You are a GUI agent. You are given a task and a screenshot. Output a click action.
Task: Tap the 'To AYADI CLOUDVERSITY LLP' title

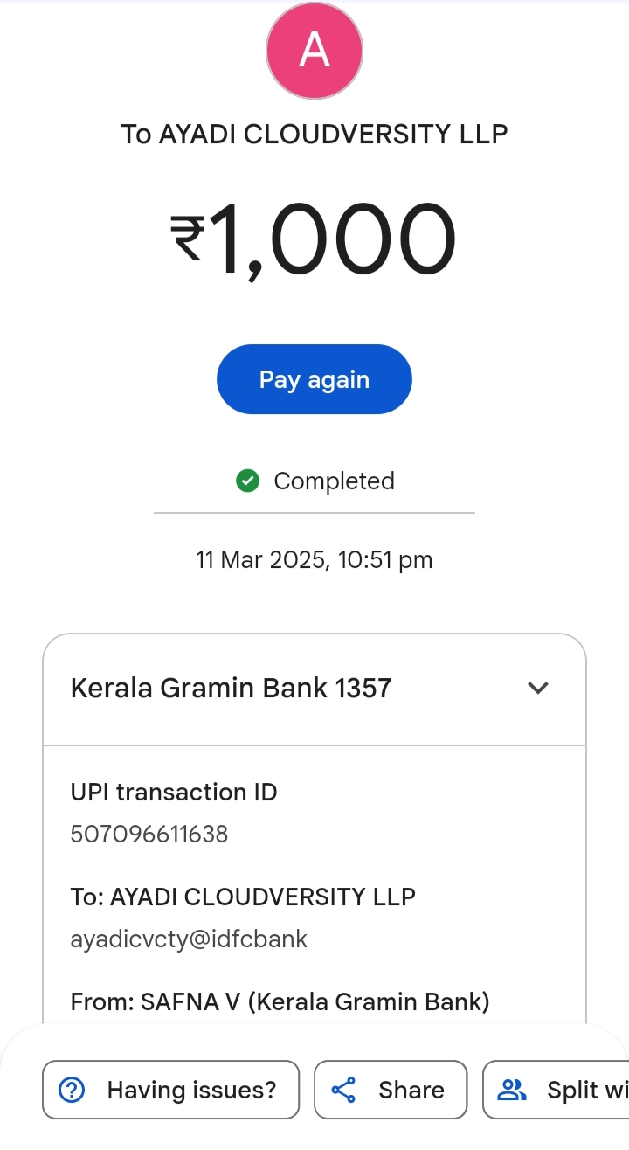(x=314, y=134)
